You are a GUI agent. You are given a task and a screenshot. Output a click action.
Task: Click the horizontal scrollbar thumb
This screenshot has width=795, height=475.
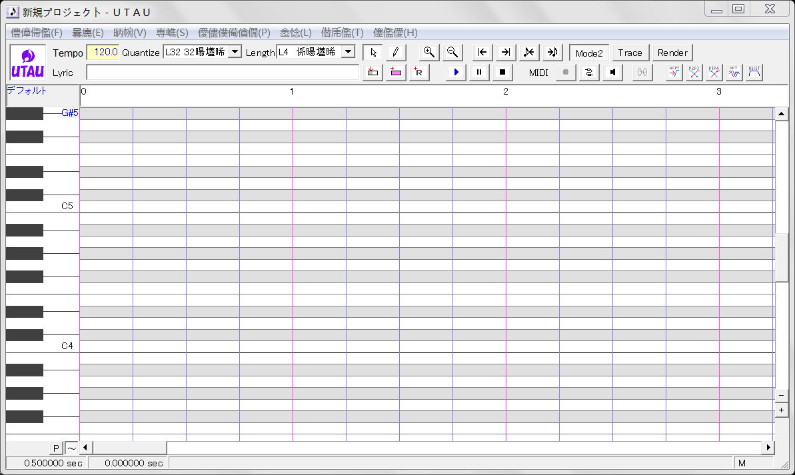tap(130, 448)
